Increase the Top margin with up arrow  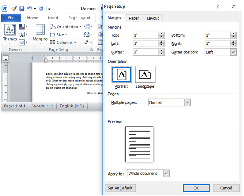tap(162, 34)
